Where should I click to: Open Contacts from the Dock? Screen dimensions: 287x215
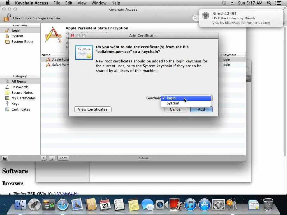[91, 204]
